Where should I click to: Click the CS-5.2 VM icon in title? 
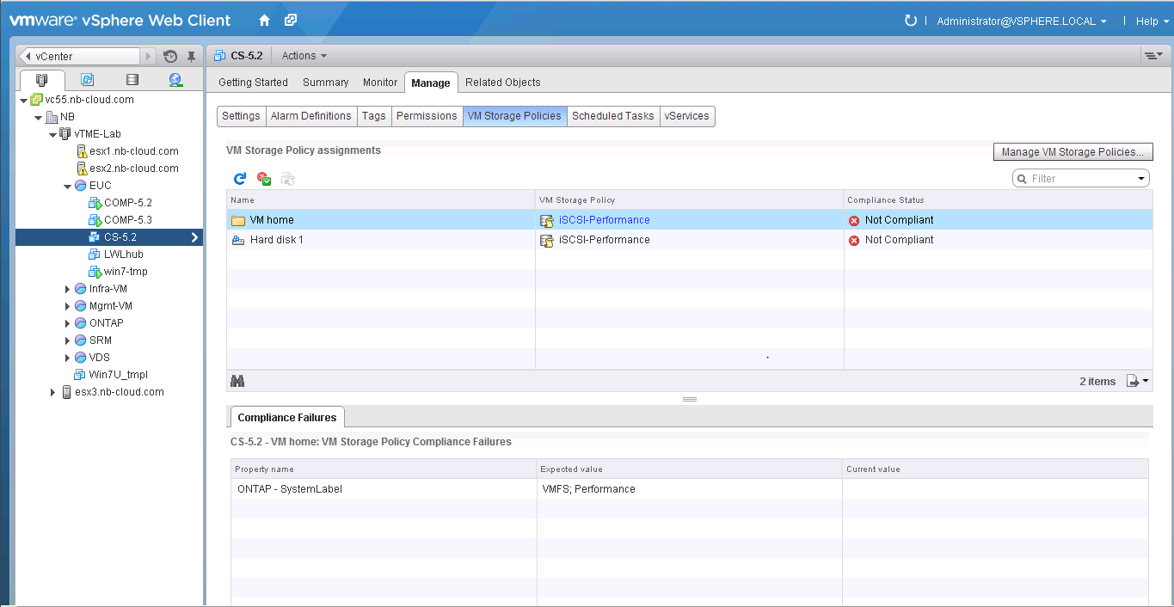220,56
